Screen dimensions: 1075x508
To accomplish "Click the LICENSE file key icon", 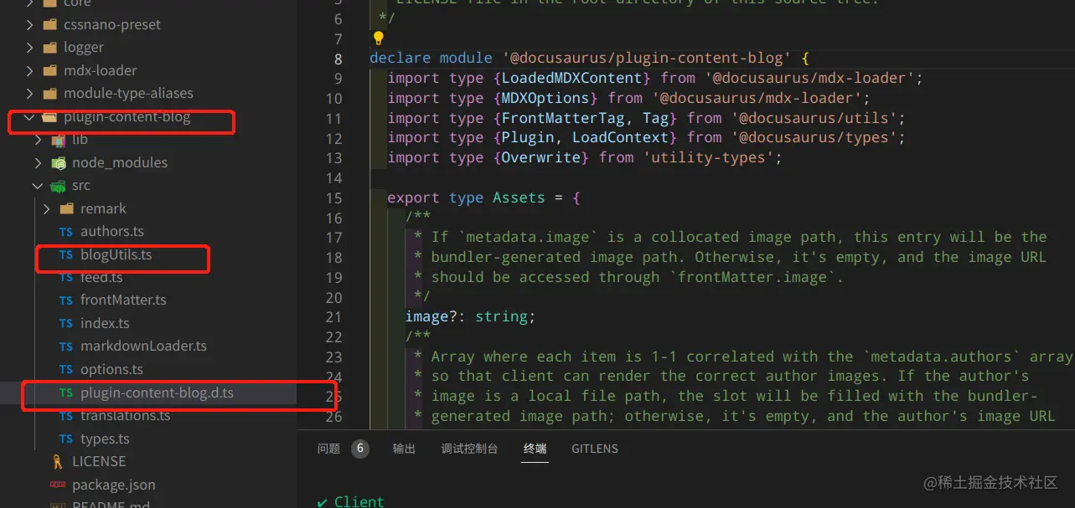I will (57, 462).
